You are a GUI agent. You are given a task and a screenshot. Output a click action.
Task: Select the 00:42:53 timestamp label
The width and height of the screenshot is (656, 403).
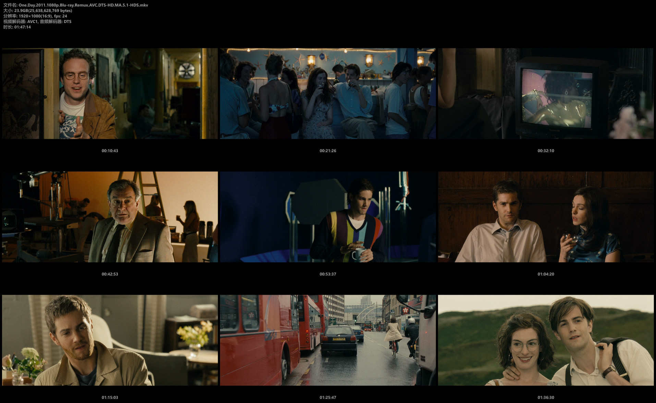coord(110,274)
